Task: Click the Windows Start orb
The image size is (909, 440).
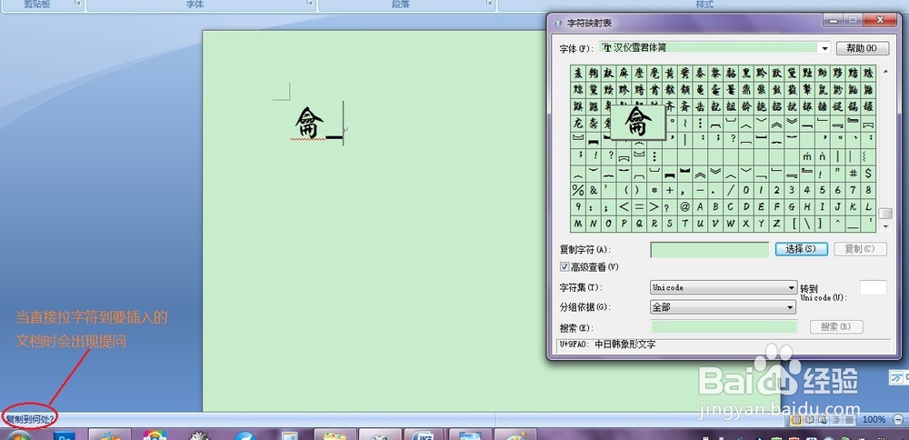Action: coord(19,436)
